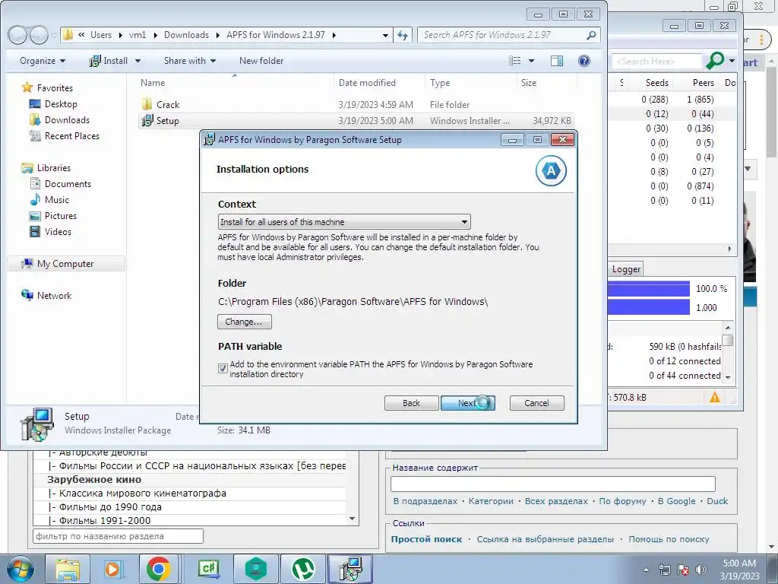778x584 pixels.
Task: Click Install in Explorer toolbar
Action: [x=109, y=61]
